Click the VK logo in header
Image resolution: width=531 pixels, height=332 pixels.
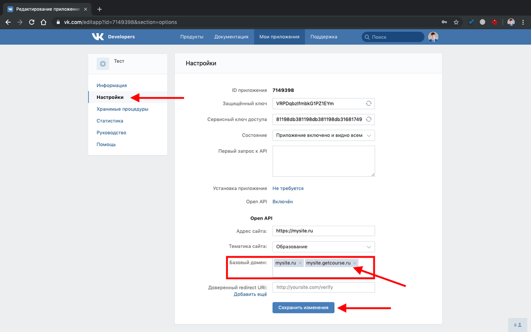[x=98, y=37]
